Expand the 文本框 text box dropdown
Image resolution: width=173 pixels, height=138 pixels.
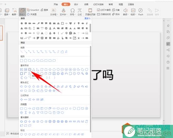54,12
